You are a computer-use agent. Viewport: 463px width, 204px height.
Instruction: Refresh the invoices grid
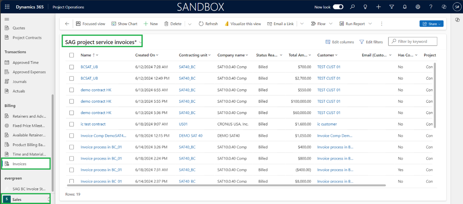pyautogui.click(x=208, y=24)
